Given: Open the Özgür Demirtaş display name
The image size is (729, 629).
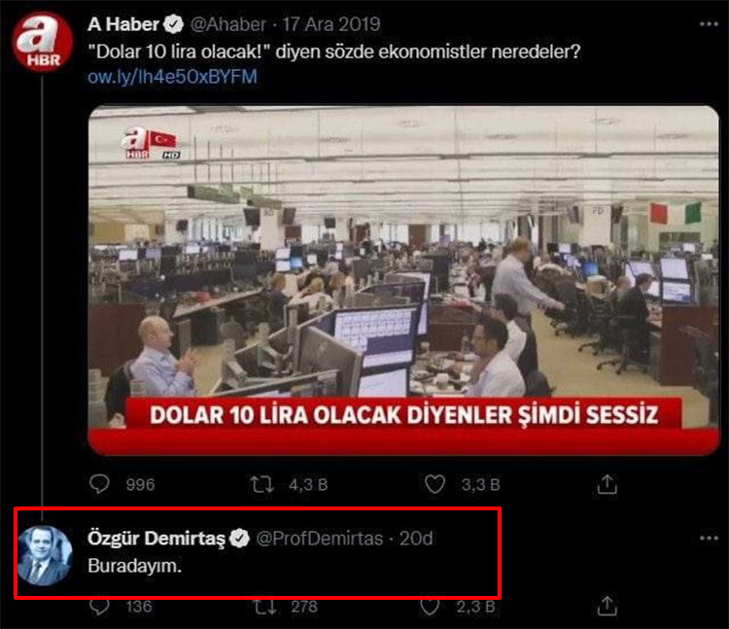Looking at the screenshot, I should (156, 539).
